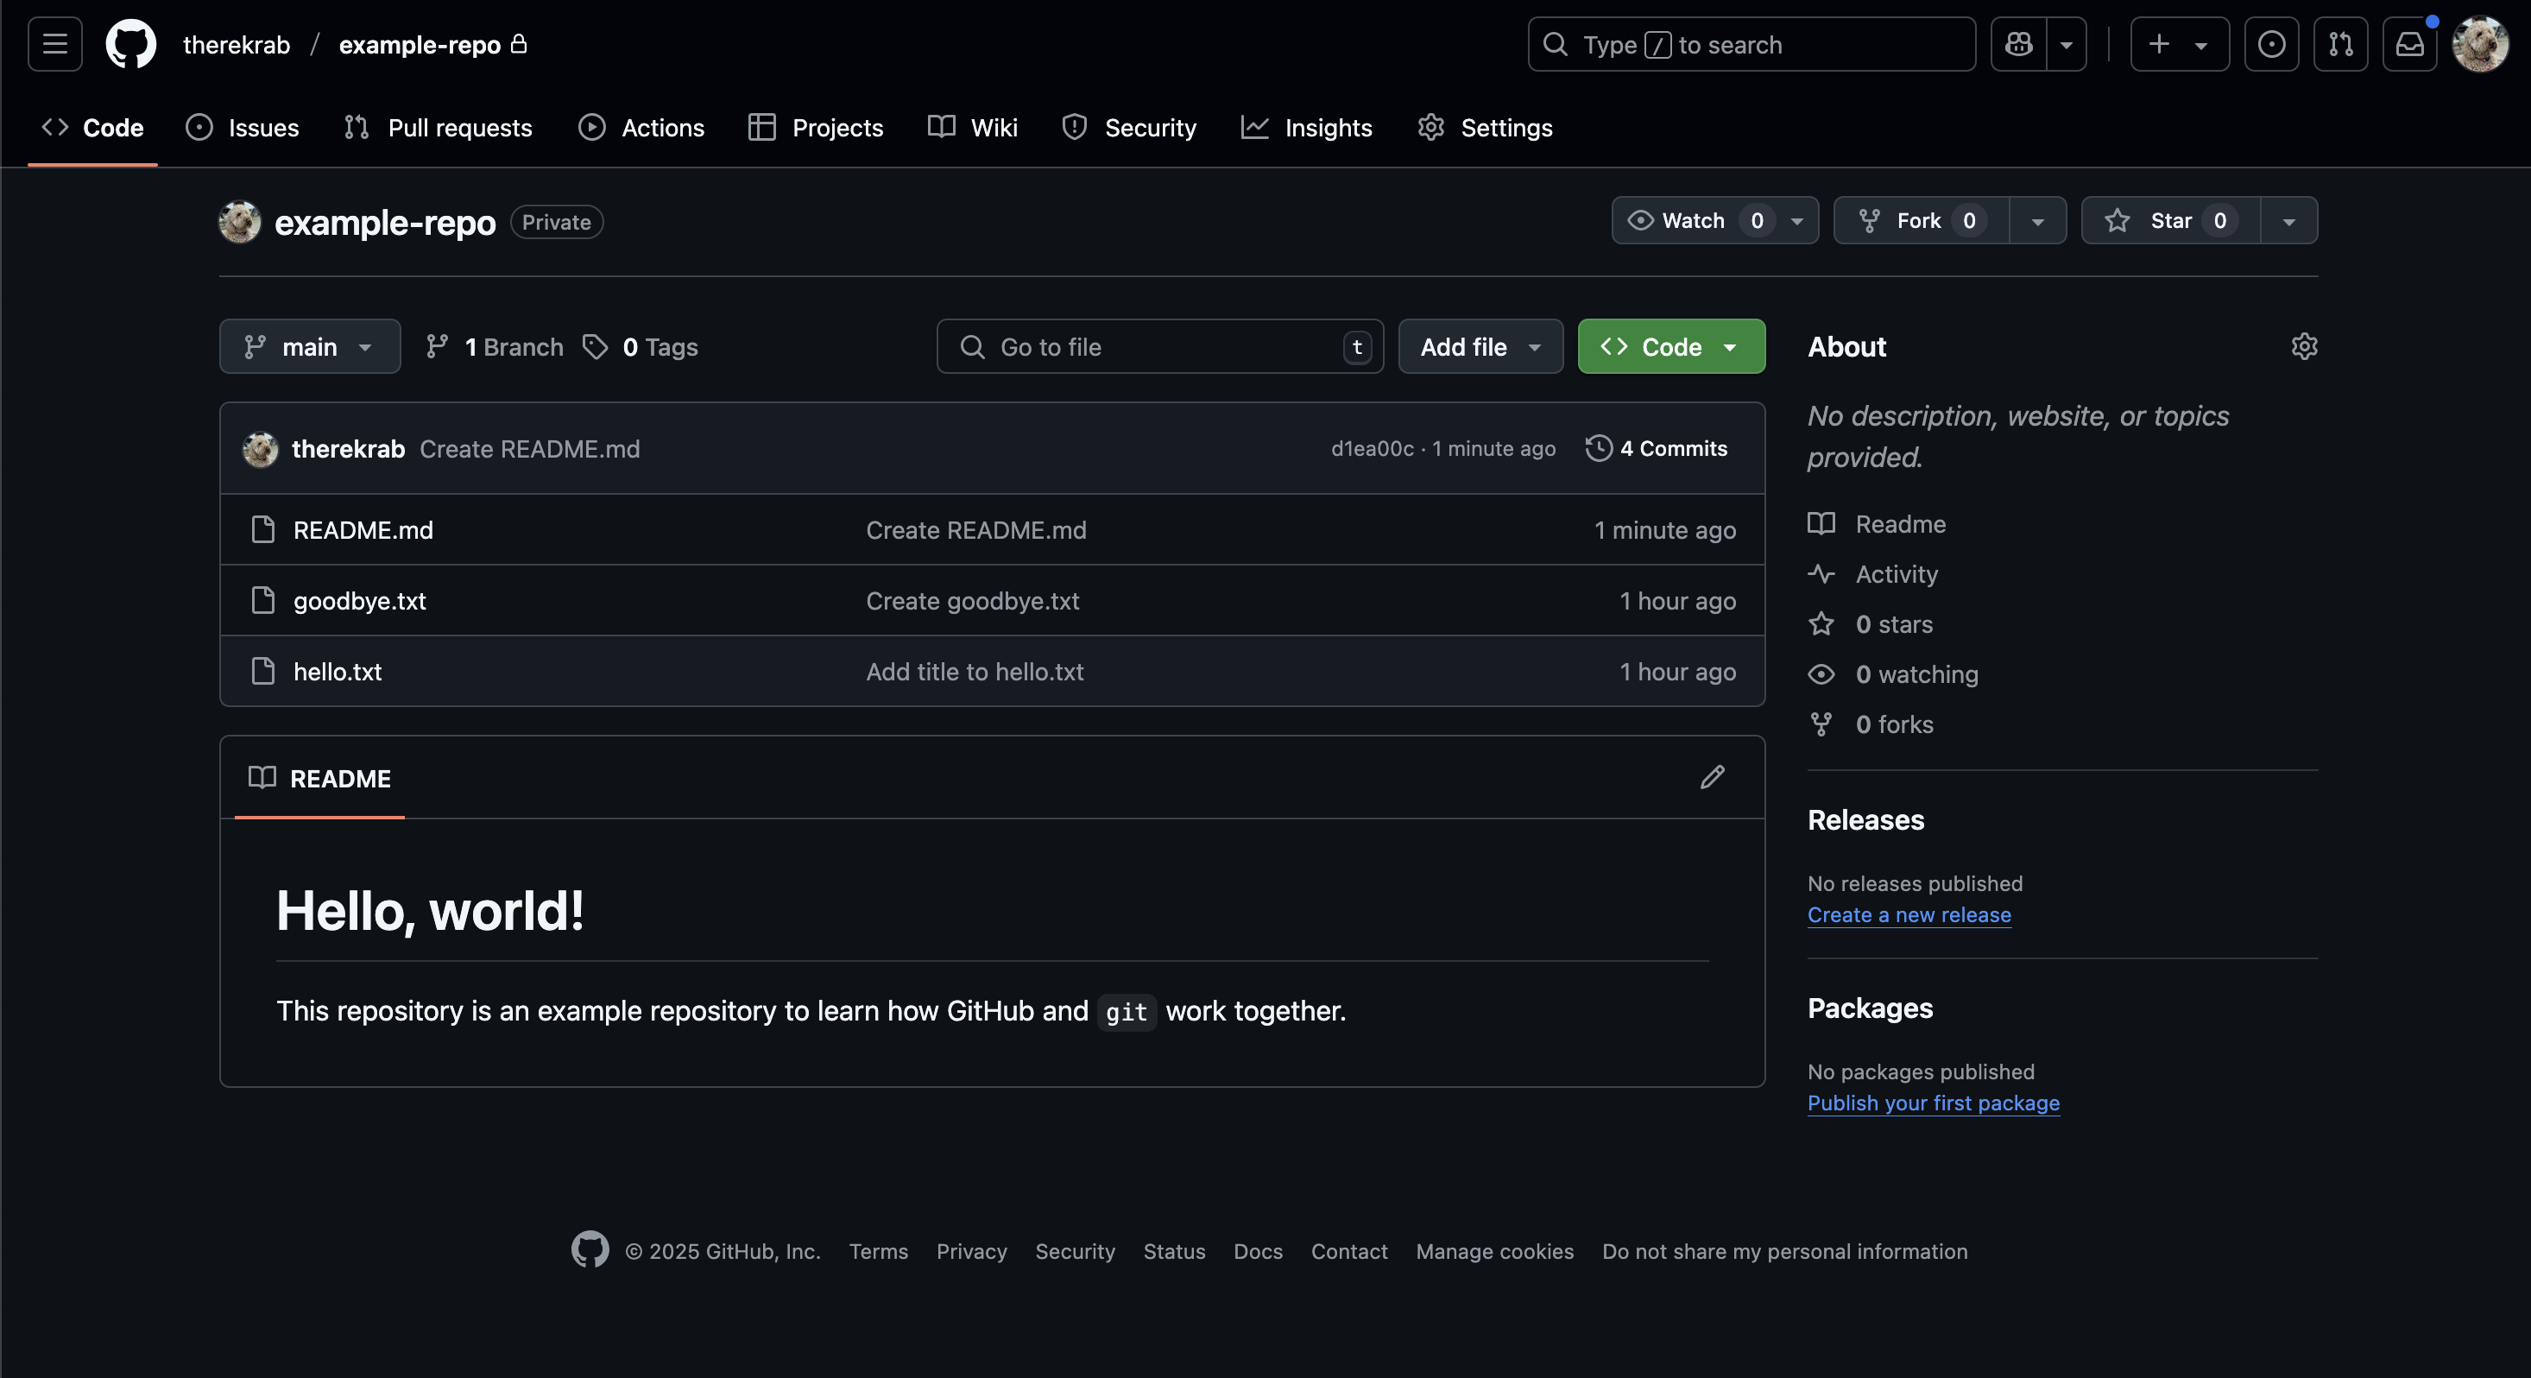Edit repository details via About gear icon

point(2304,346)
